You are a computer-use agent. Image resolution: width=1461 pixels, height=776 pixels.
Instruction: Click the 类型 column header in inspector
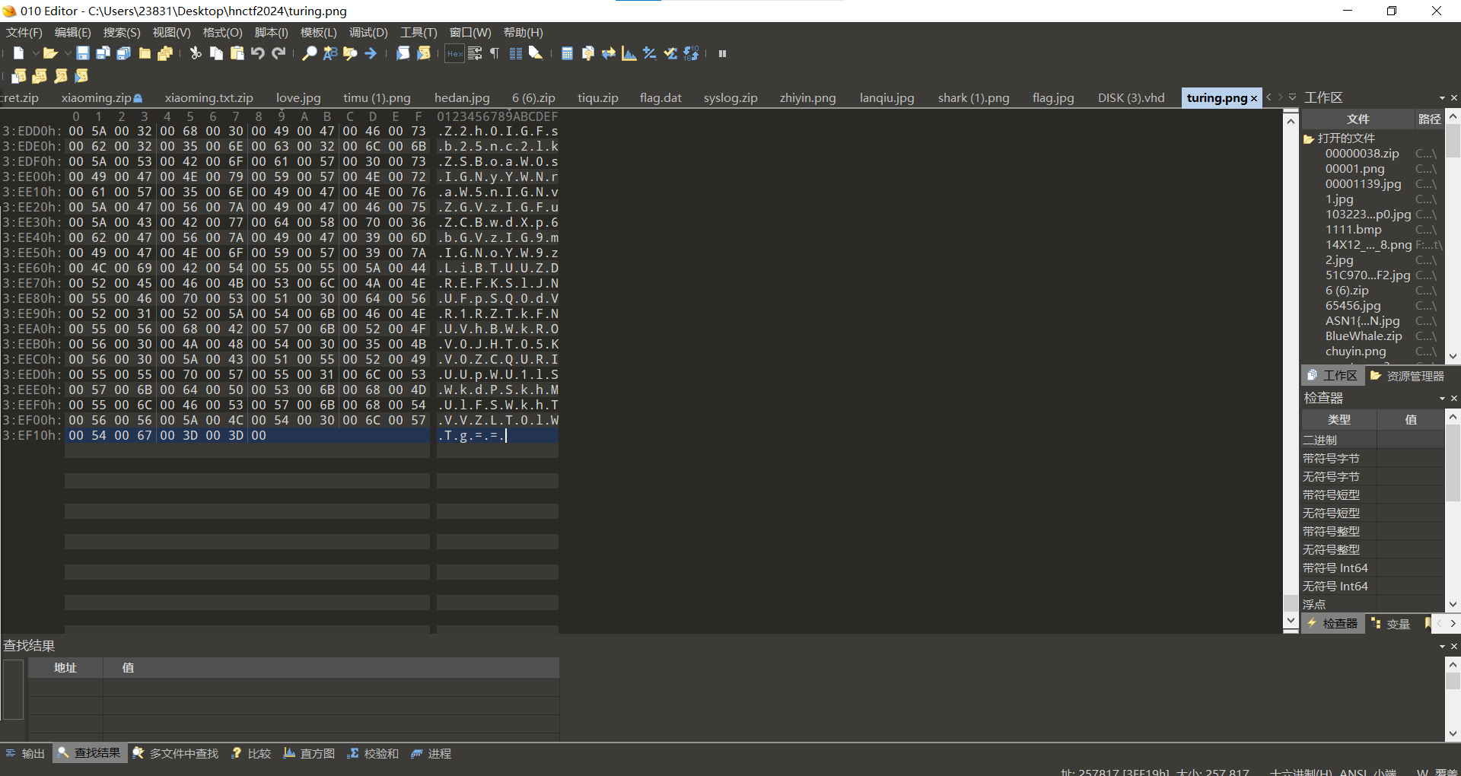[1338, 420]
